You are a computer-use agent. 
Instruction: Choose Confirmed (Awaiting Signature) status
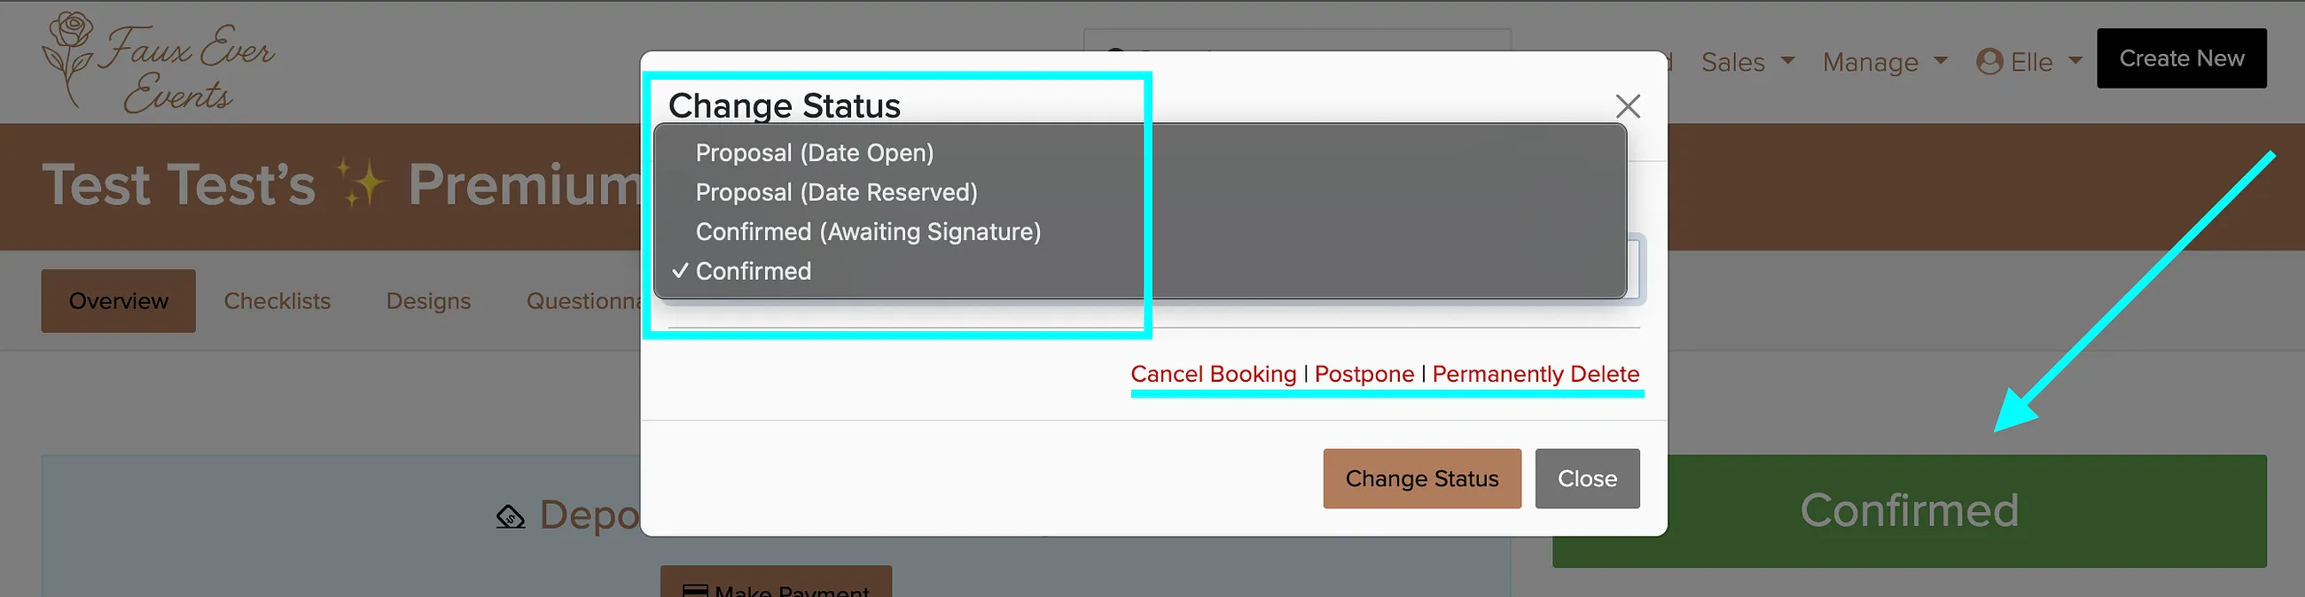1139,231
